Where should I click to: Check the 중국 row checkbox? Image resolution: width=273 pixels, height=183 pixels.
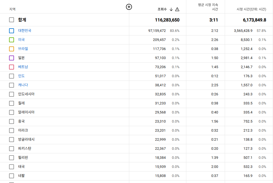[12, 121]
